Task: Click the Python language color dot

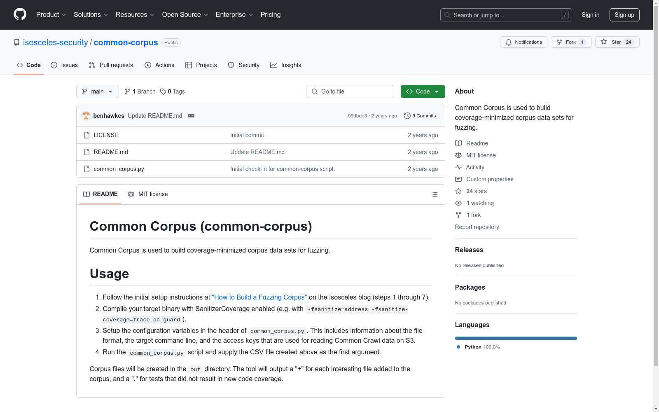Action: pos(458,347)
